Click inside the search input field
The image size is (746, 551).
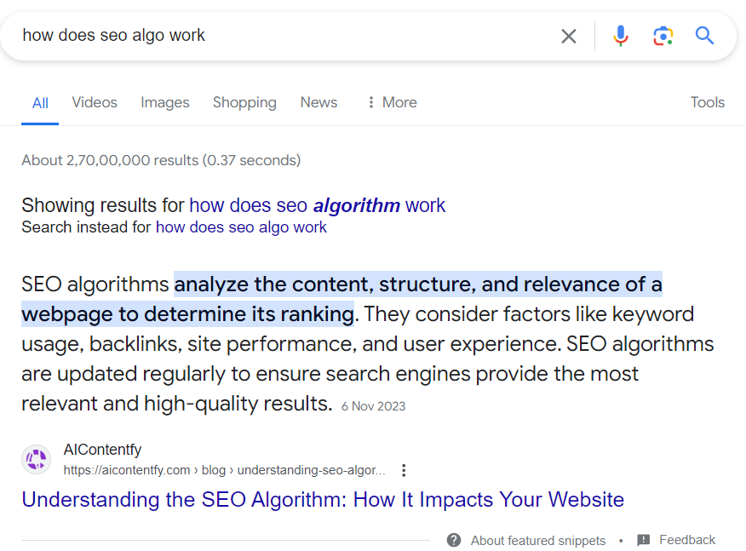coord(255,36)
